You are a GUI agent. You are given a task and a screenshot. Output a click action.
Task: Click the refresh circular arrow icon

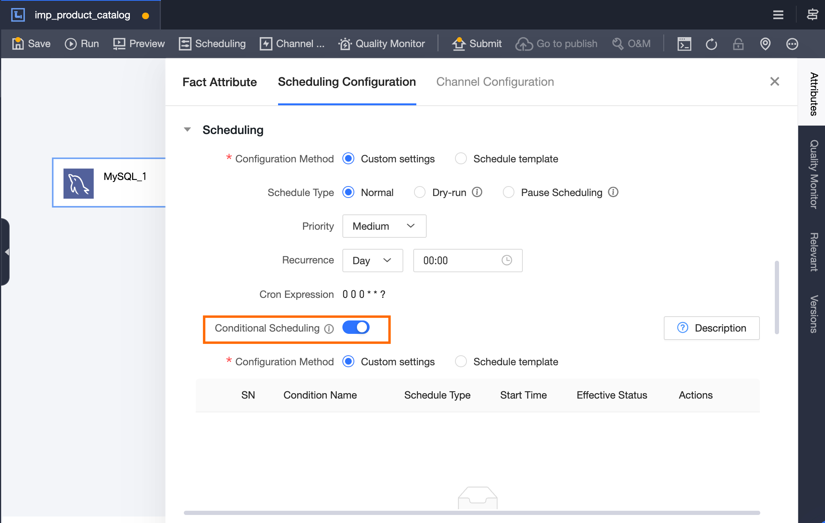tap(711, 44)
